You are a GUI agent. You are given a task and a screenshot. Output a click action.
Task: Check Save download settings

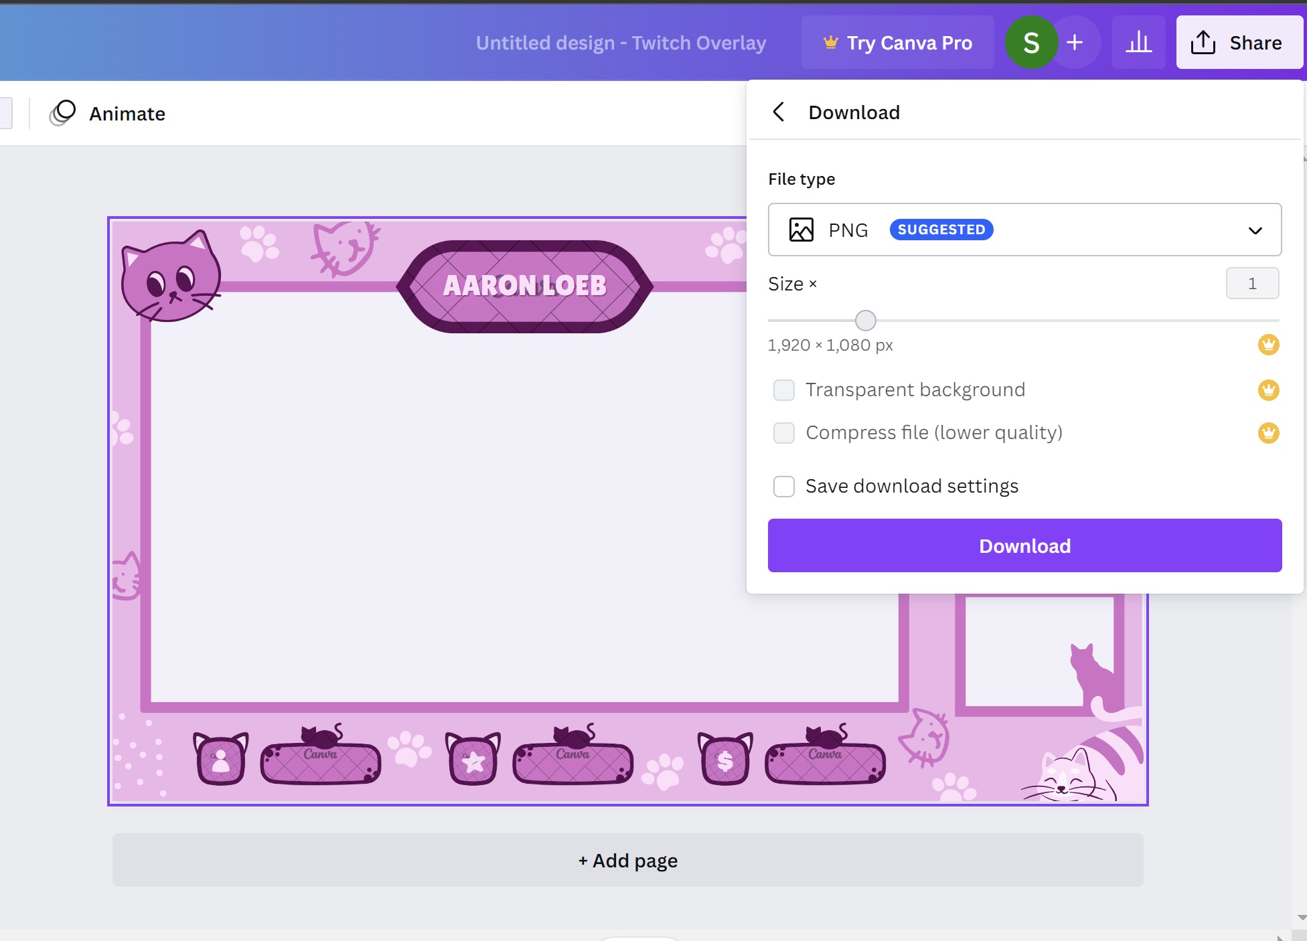tap(783, 487)
